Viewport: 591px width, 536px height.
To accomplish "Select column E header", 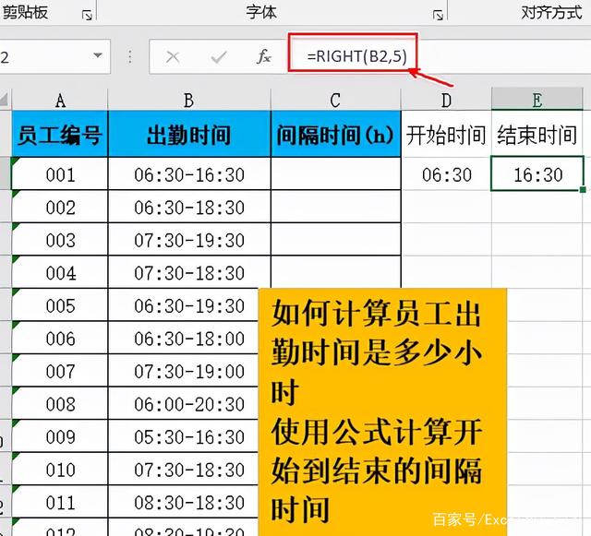I will (x=537, y=100).
